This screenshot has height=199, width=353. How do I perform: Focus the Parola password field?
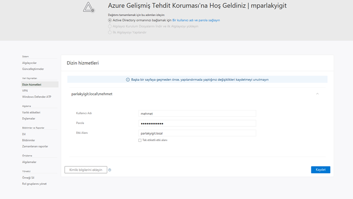197,123
